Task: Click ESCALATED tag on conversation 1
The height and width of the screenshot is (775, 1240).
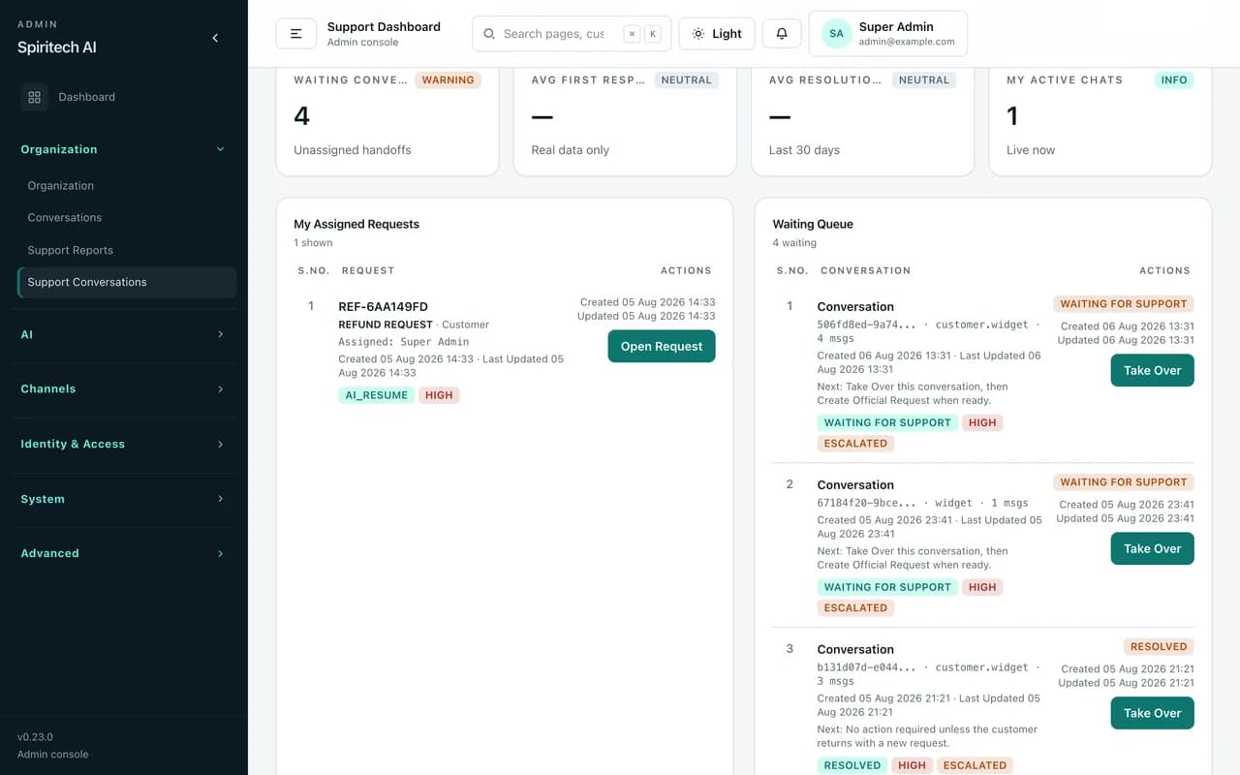Action: tap(855, 444)
